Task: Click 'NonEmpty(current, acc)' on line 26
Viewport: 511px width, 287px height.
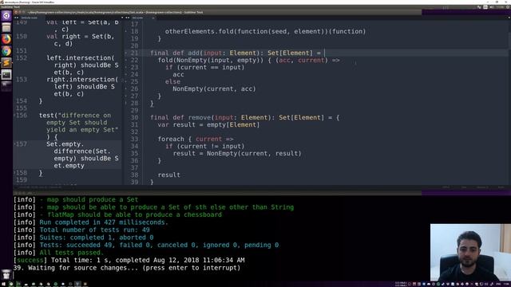Action: coord(214,88)
